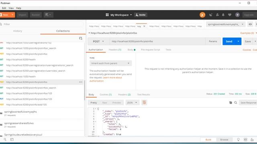
Task: Open the View menu
Action: click(11, 8)
